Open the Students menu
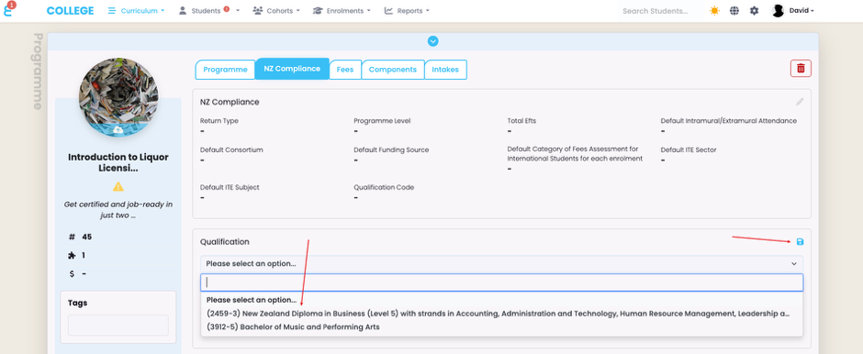 pyautogui.click(x=209, y=11)
